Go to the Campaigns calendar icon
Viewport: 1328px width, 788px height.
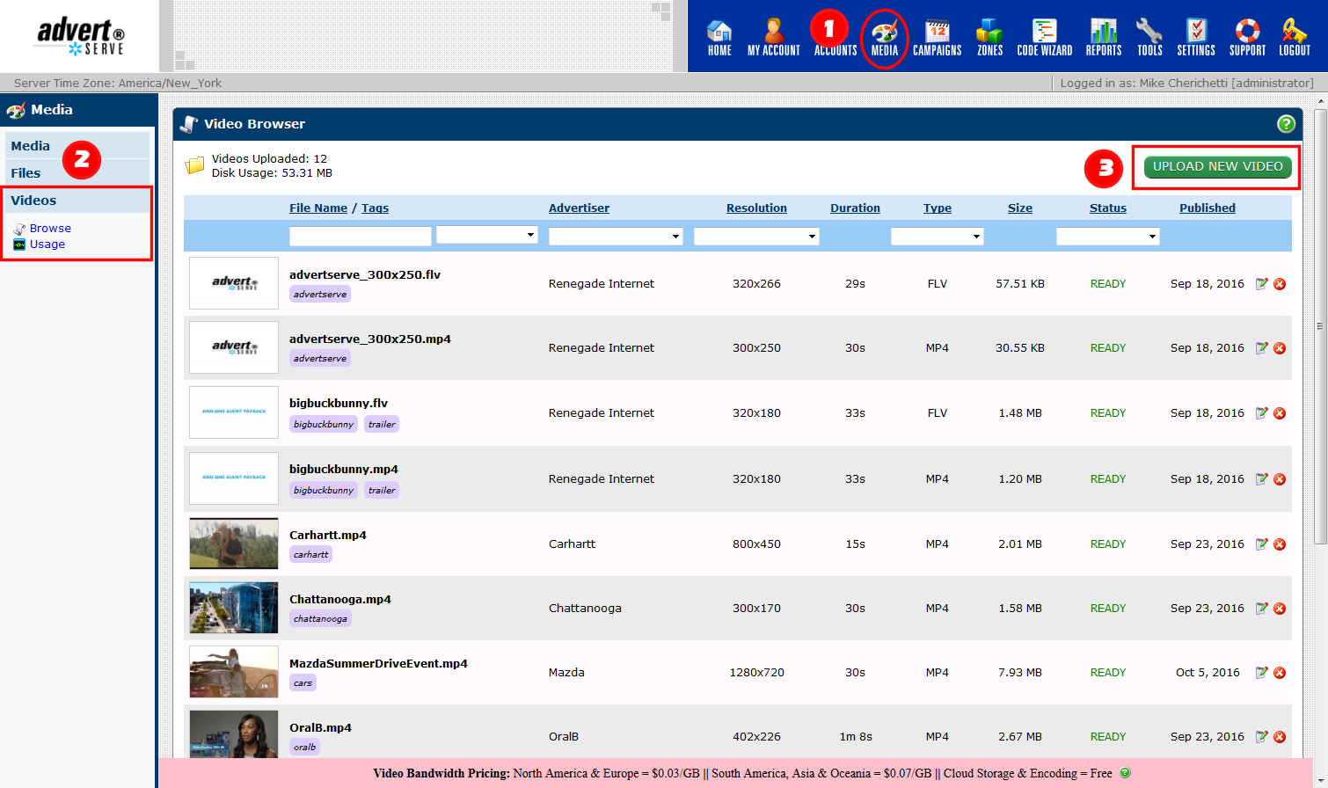pos(938,38)
